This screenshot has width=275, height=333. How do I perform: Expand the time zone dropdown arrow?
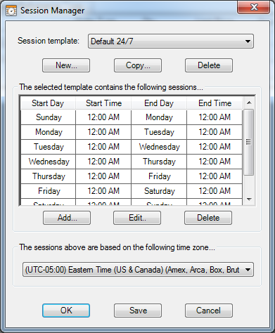coord(248,270)
